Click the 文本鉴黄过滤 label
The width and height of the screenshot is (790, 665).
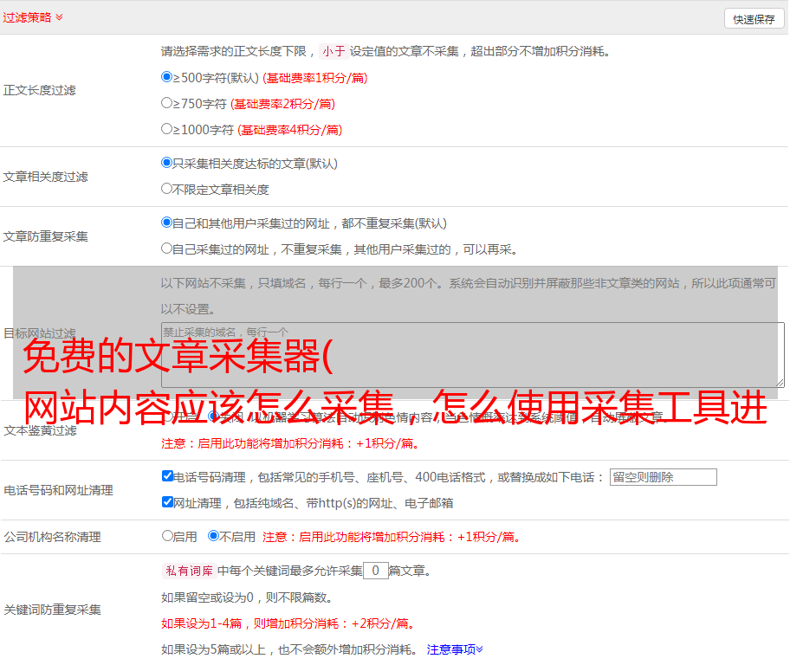(x=41, y=430)
